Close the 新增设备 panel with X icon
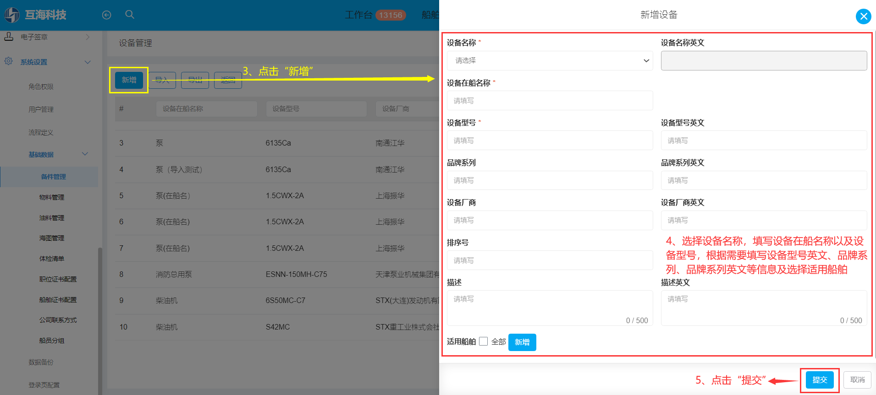Screen dimensions: 876x395 (x=864, y=16)
